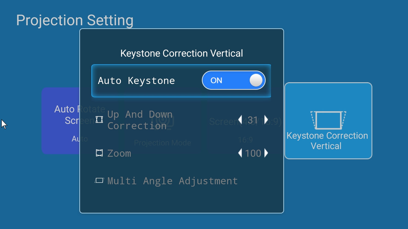Click the white knob of the Auto Keystone switch

click(256, 80)
